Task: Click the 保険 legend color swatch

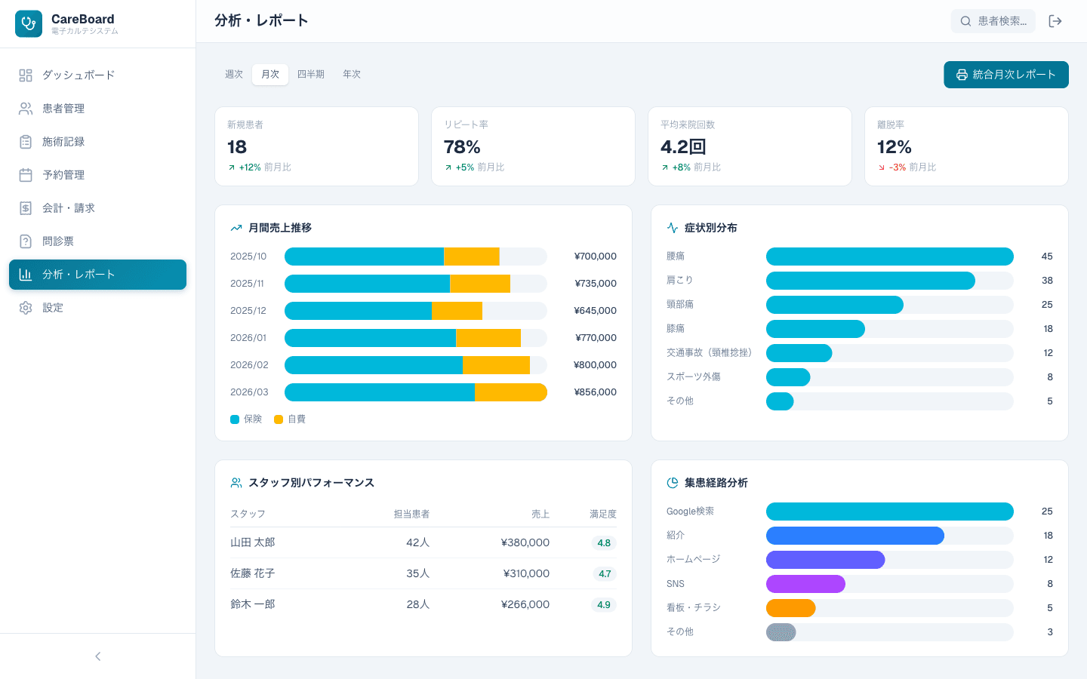Action: [234, 419]
